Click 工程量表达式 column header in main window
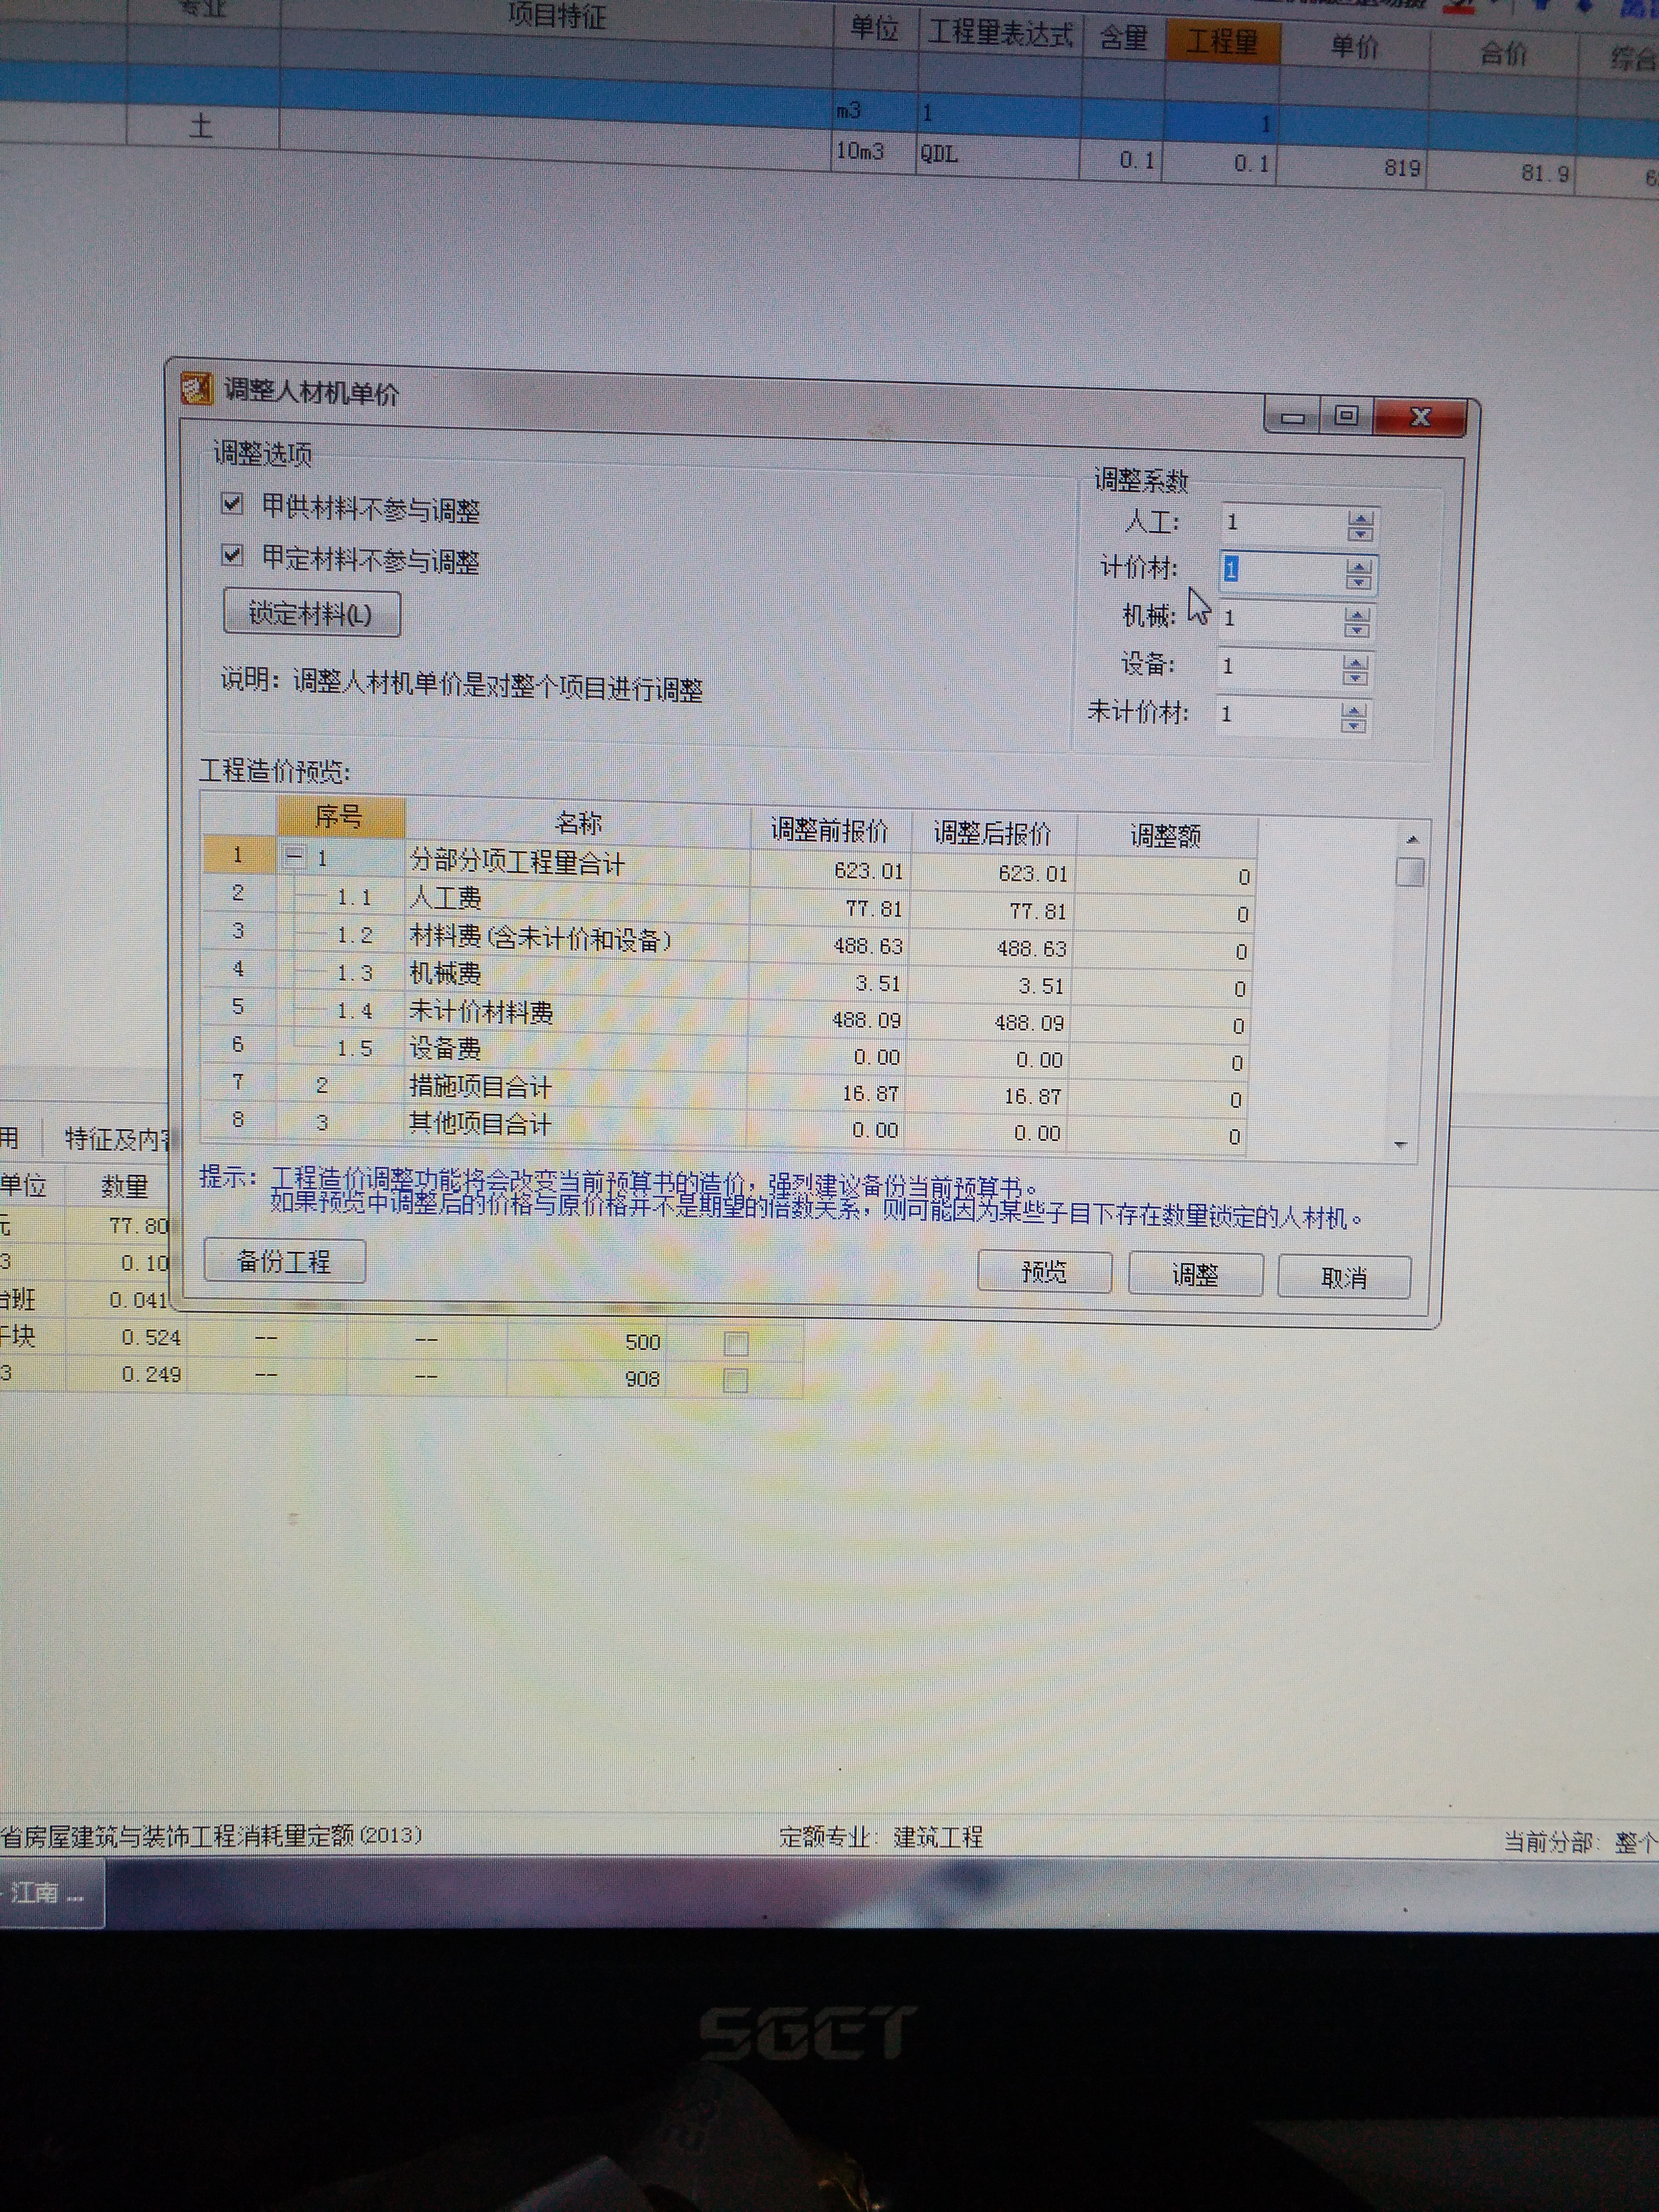The image size is (1659, 2212). 1000,34
